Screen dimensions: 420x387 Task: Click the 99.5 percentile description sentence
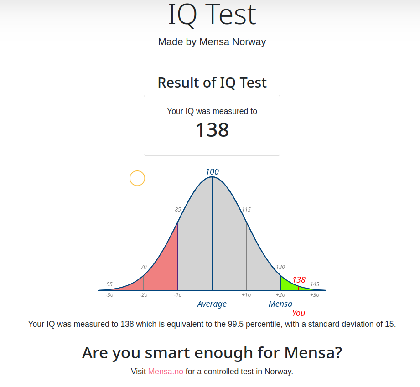(212, 324)
